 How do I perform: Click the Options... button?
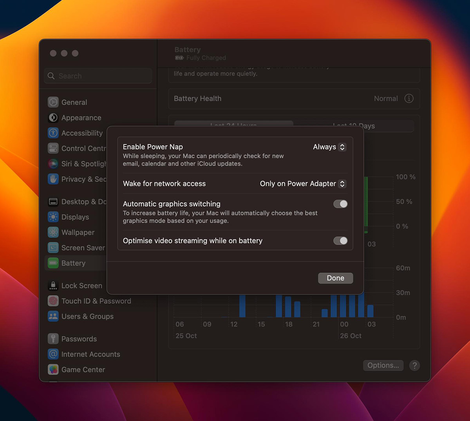click(x=383, y=365)
